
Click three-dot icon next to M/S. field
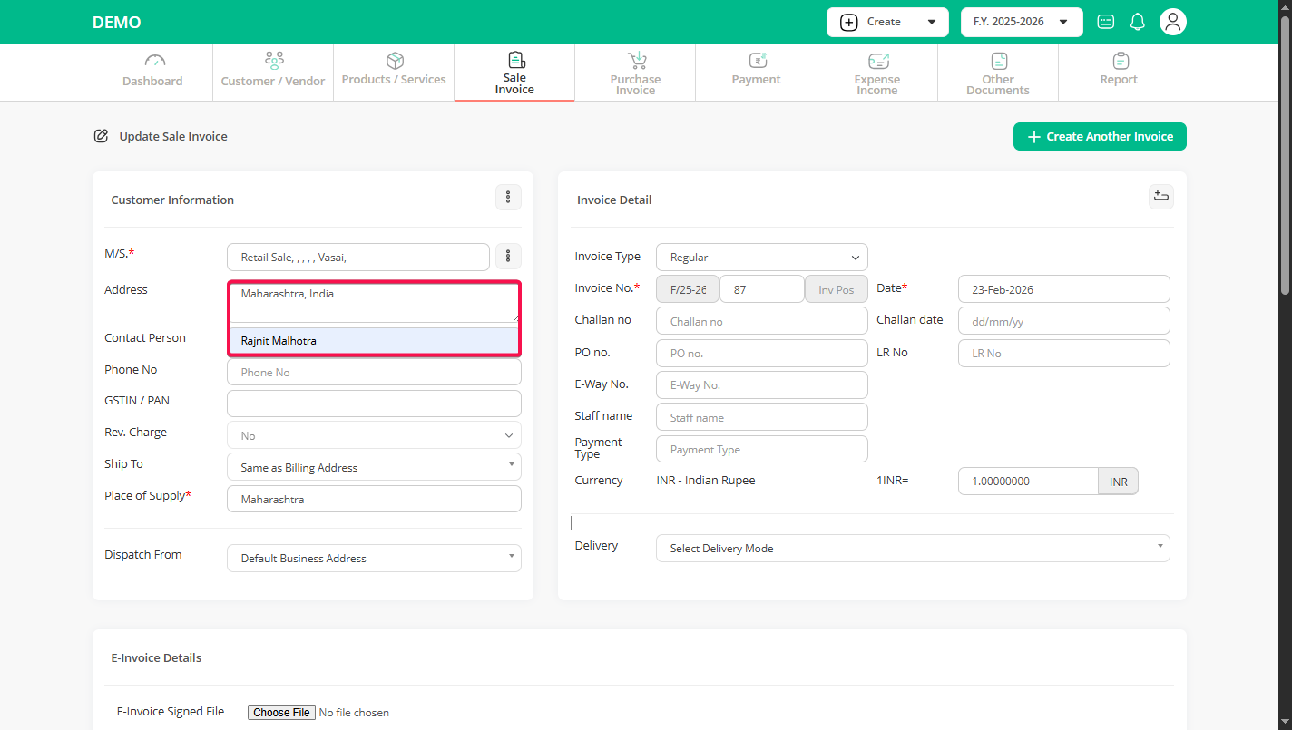point(508,257)
